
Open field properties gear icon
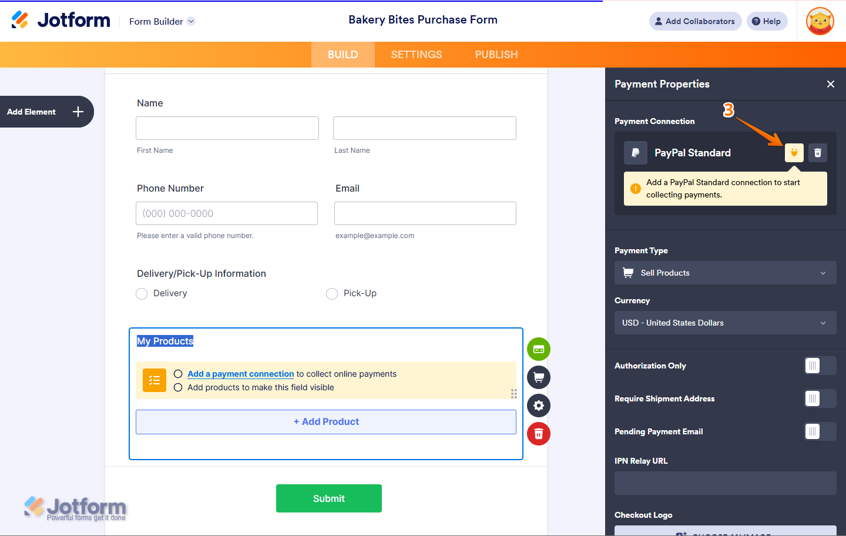[x=539, y=406]
